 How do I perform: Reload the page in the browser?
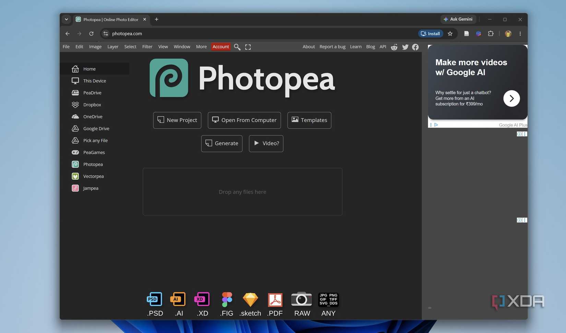coord(91,34)
